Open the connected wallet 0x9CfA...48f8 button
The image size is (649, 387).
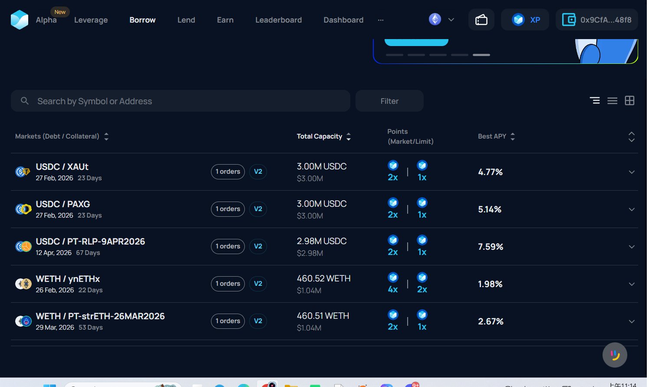point(596,20)
